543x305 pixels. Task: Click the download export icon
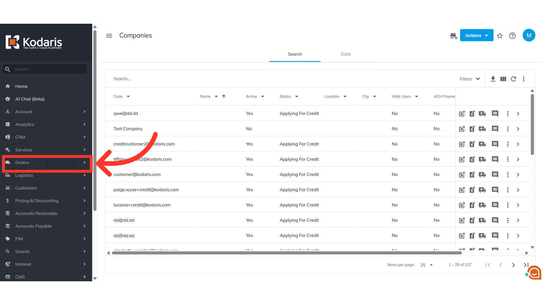(x=493, y=79)
